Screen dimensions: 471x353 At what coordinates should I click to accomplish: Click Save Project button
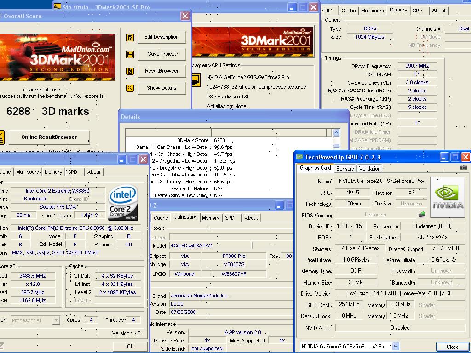161,54
